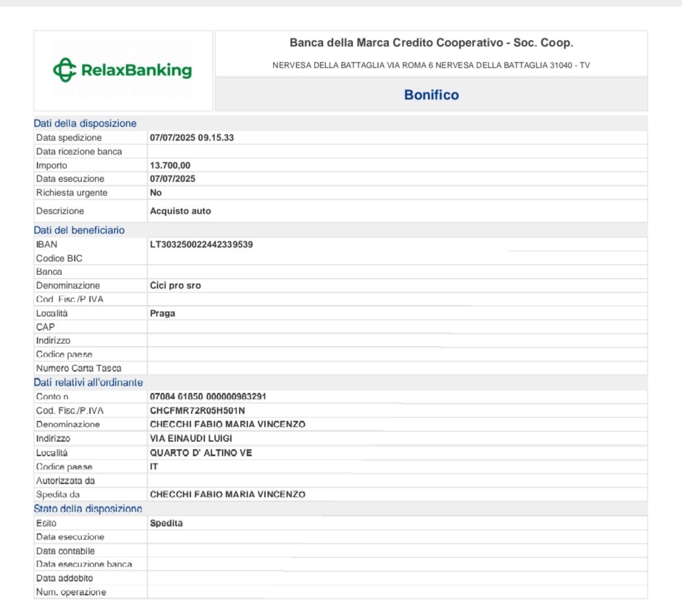Click the Acquisto auto description value
682x615 pixels.
[180, 211]
